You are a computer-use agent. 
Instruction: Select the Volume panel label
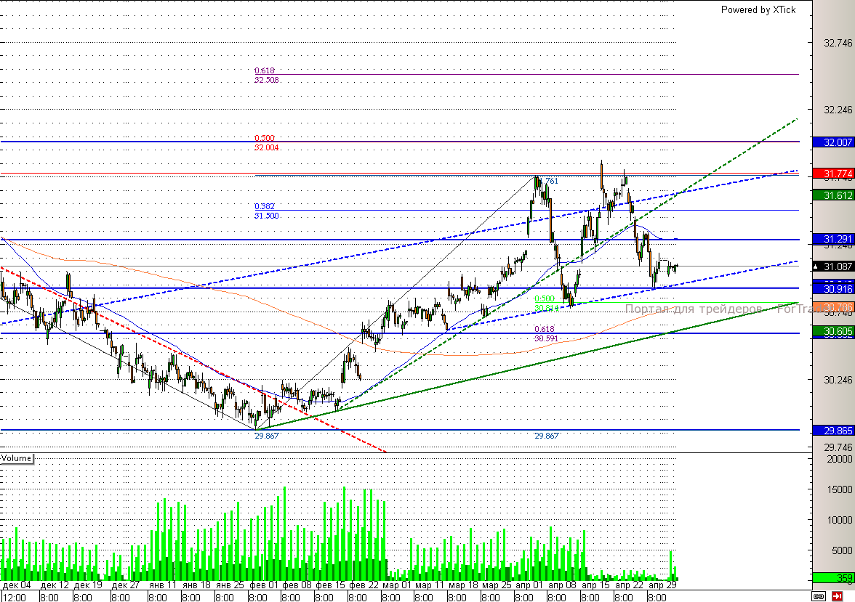(x=16, y=458)
